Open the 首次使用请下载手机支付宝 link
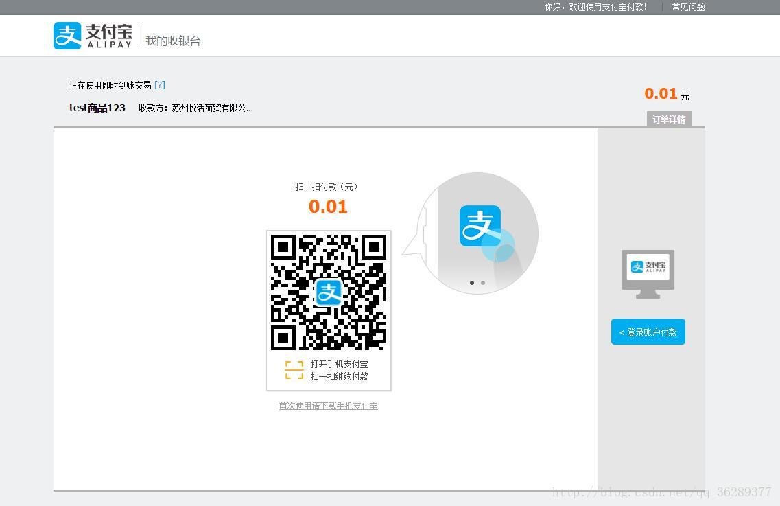Screen dimensions: 780x506 [x=329, y=406]
